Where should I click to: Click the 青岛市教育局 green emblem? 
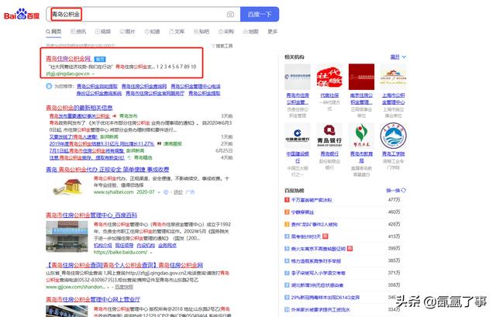(x=361, y=136)
